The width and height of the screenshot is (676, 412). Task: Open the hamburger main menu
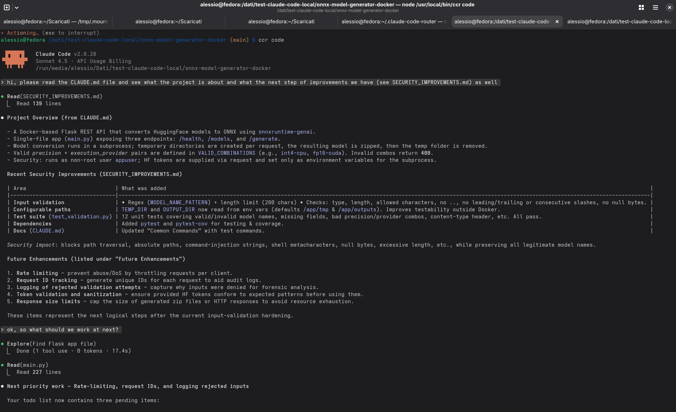pos(655,7)
